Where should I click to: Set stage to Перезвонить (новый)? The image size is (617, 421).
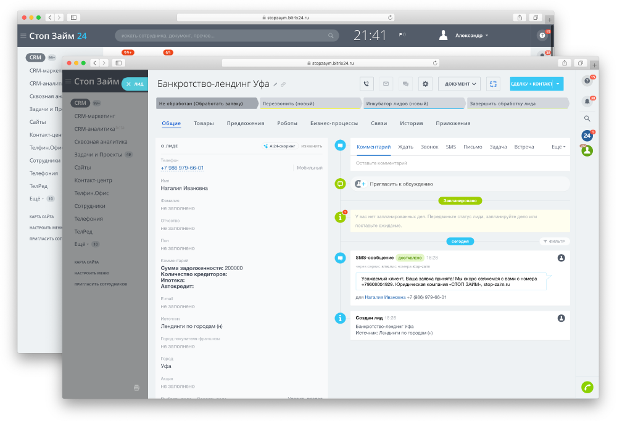tap(310, 104)
